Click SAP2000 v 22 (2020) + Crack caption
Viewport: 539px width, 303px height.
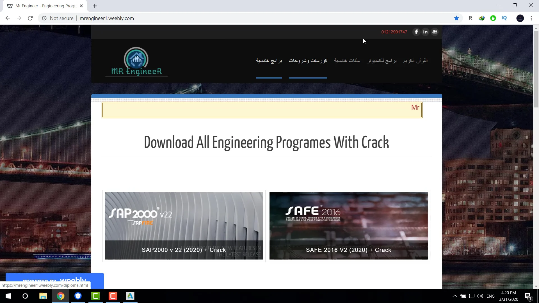coord(184,250)
